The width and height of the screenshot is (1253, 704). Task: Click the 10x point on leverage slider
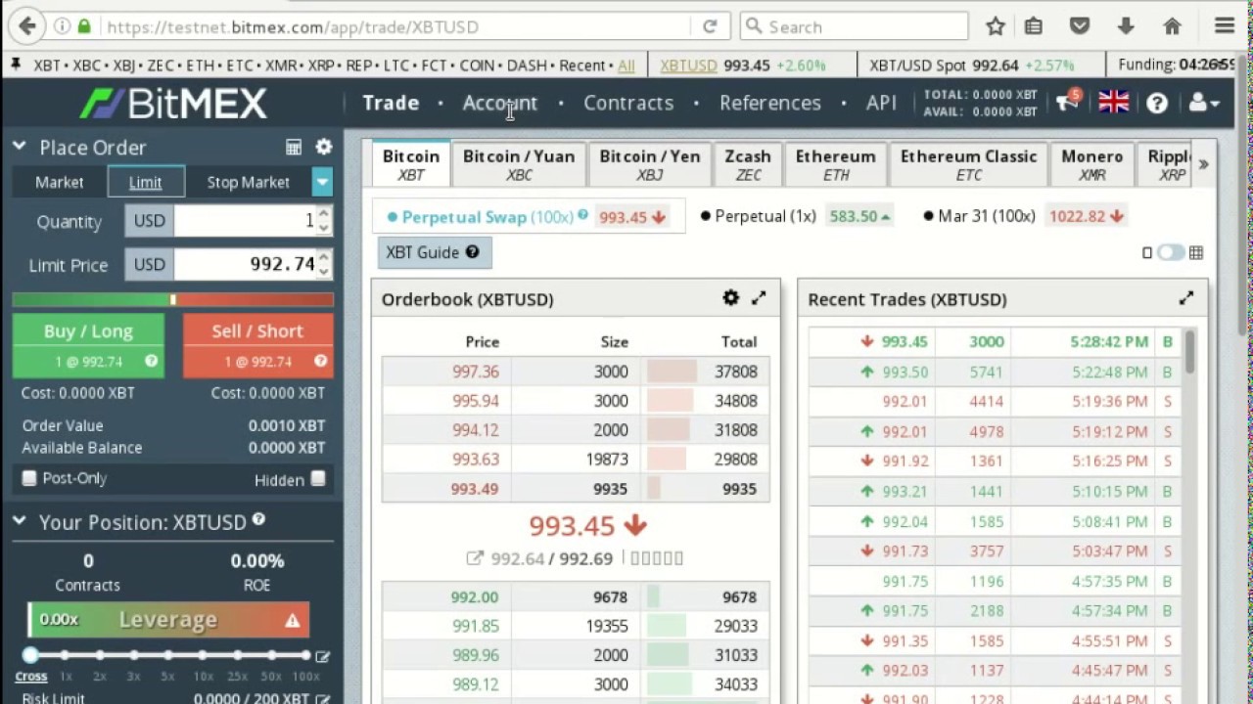(203, 655)
